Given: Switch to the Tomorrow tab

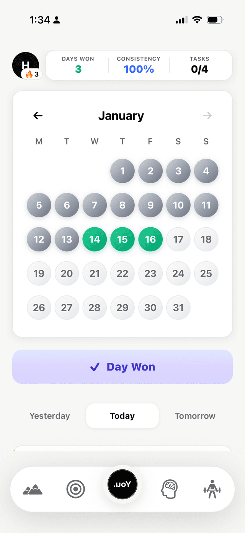Looking at the screenshot, I should 195,416.
